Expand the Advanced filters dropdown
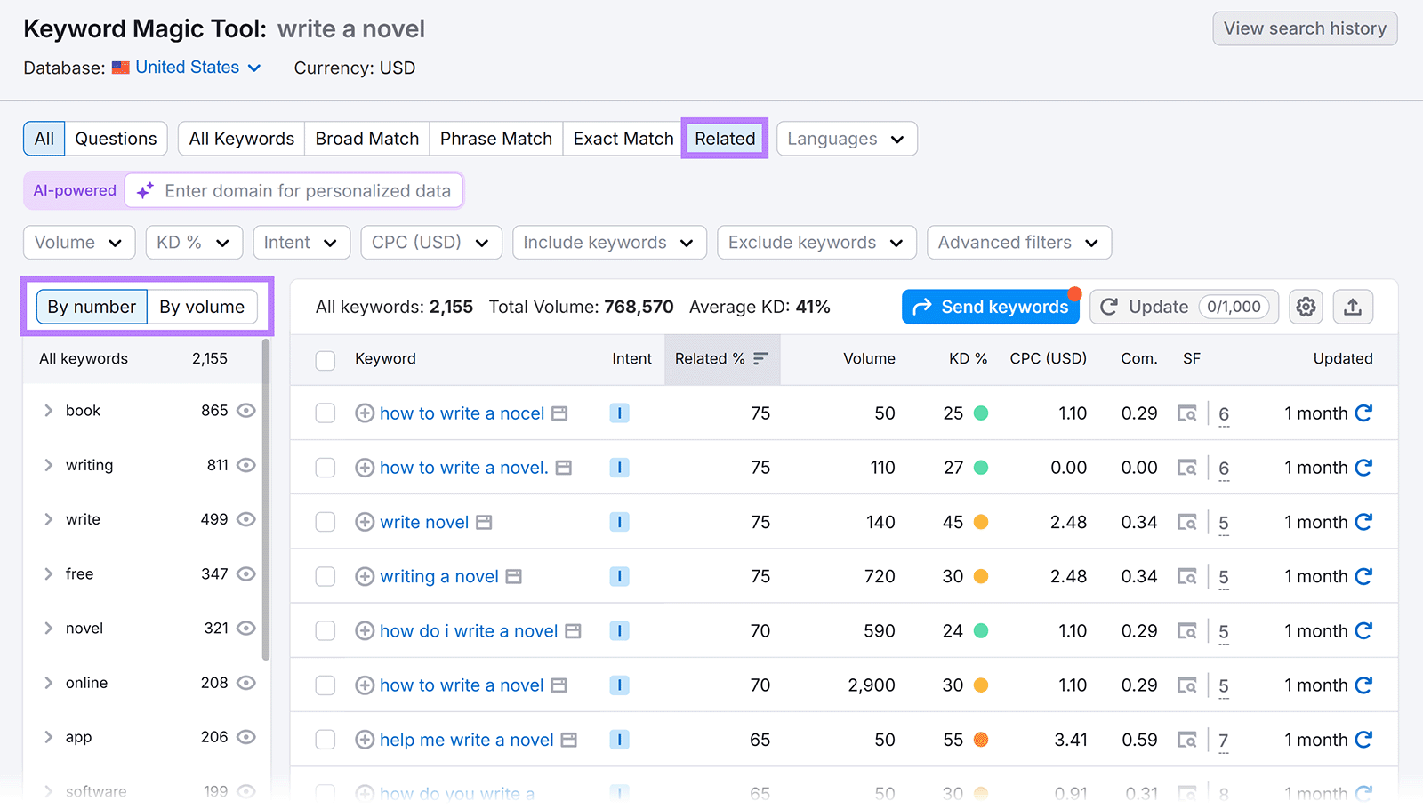Image resolution: width=1423 pixels, height=809 pixels. click(x=1018, y=242)
